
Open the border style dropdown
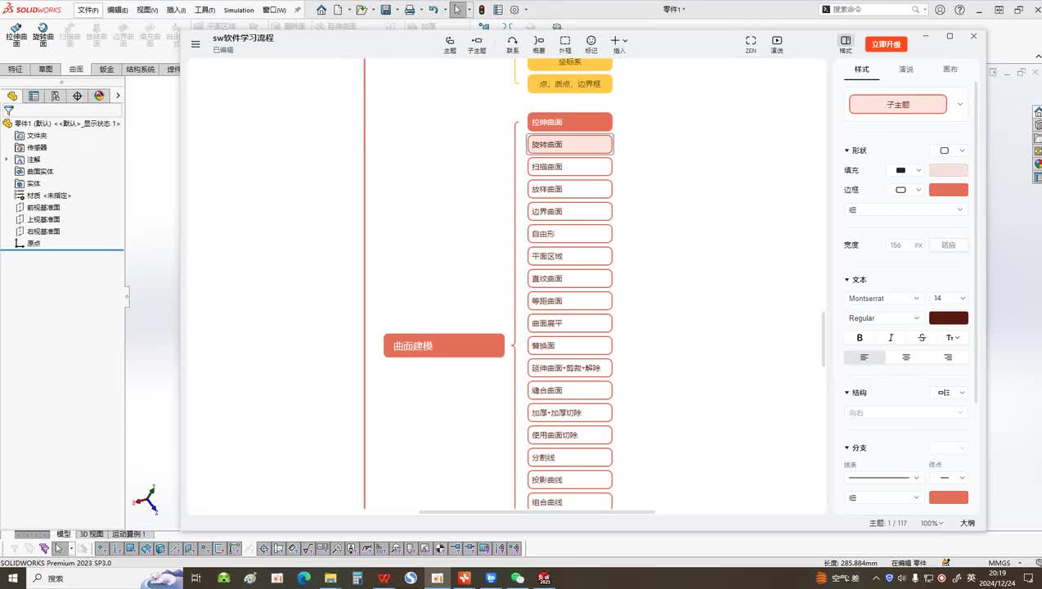905,190
